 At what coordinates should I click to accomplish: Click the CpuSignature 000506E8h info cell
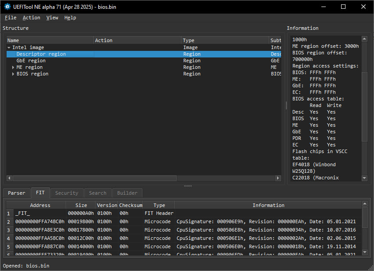(x=268, y=230)
